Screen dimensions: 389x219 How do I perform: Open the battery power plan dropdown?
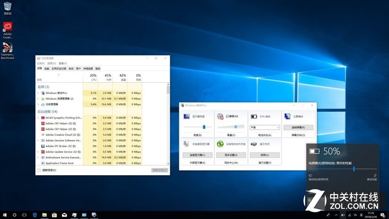[x=264, y=127]
